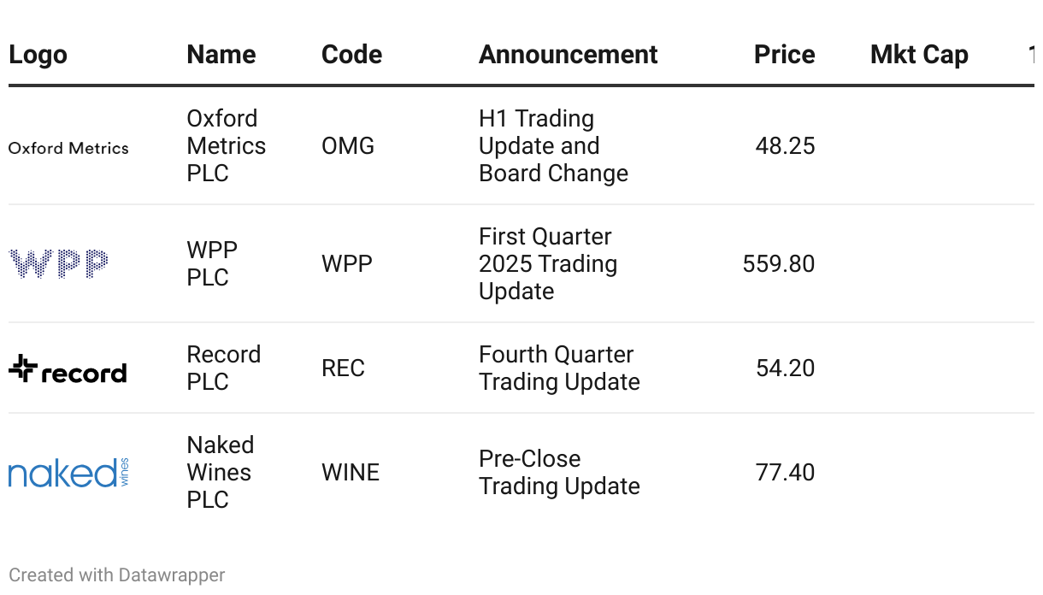Image resolution: width=1043 pixels, height=595 pixels.
Task: Click the WPP dotted logo
Action: [x=58, y=263]
